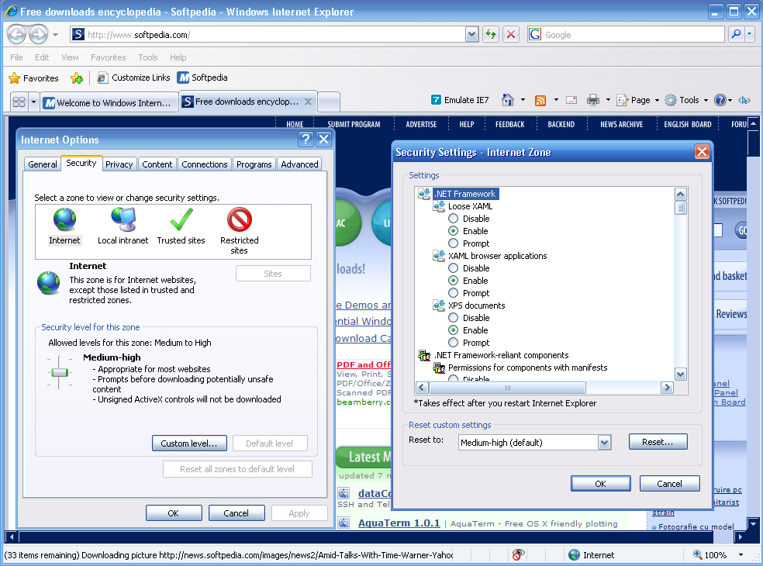Click Cancel in Security Settings dialog
This screenshot has width=763, height=566.
[670, 484]
